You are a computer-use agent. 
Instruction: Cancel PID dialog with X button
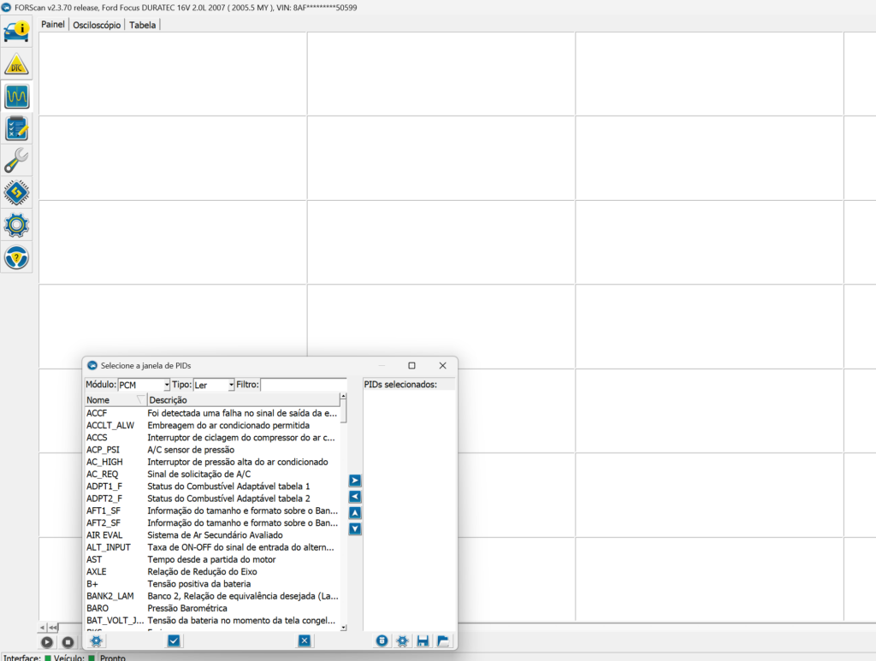pyautogui.click(x=305, y=640)
